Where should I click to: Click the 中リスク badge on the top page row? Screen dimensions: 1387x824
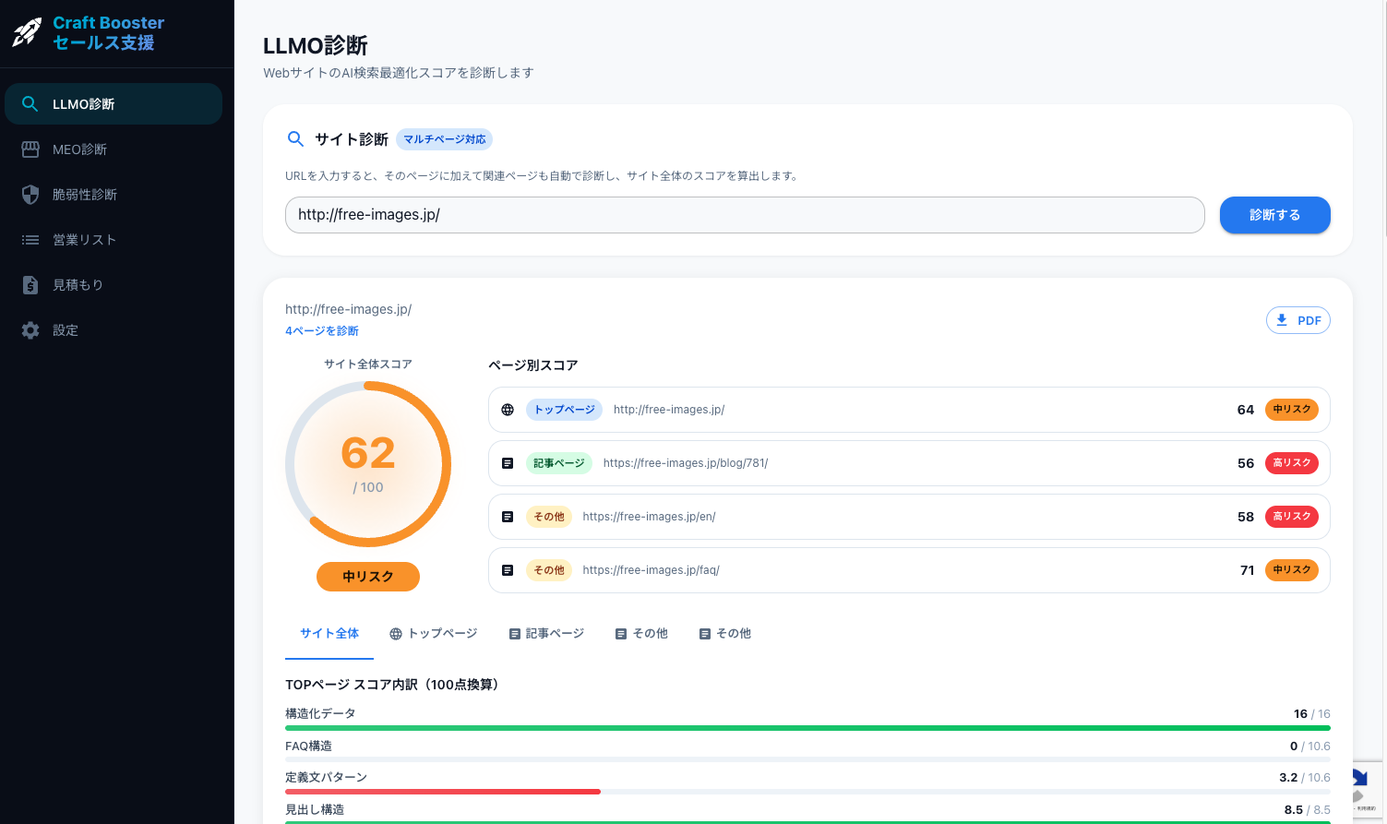1291,409
